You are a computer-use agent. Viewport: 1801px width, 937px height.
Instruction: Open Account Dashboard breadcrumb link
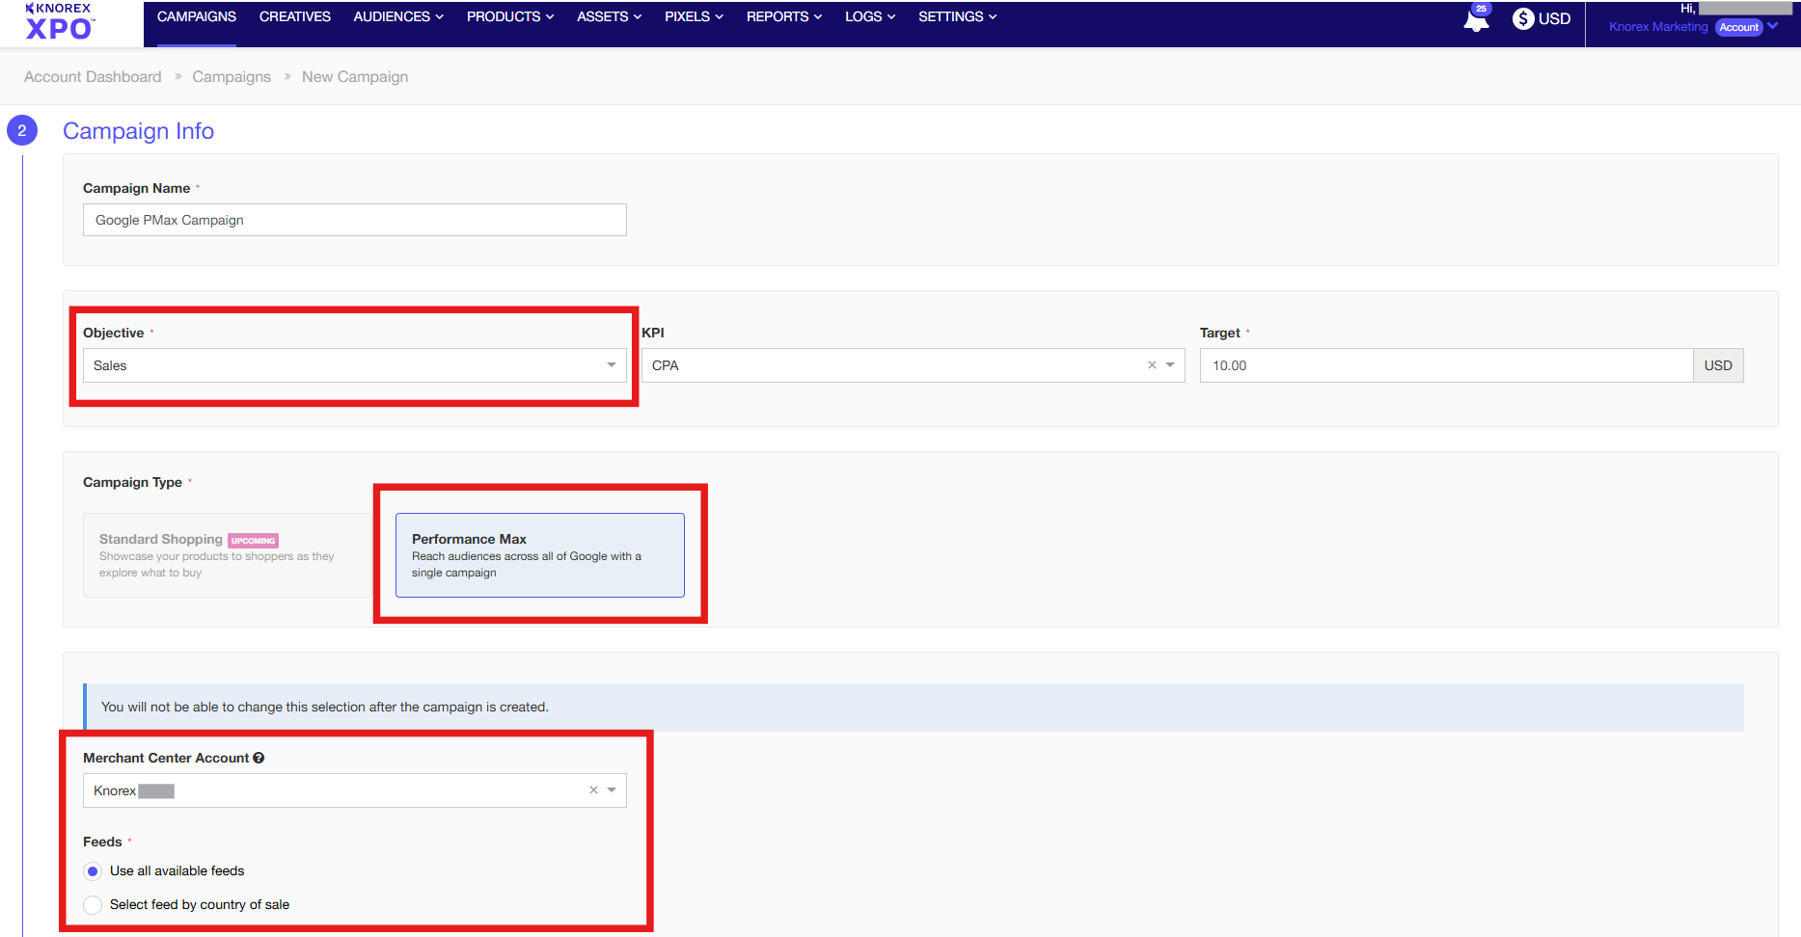93,77
